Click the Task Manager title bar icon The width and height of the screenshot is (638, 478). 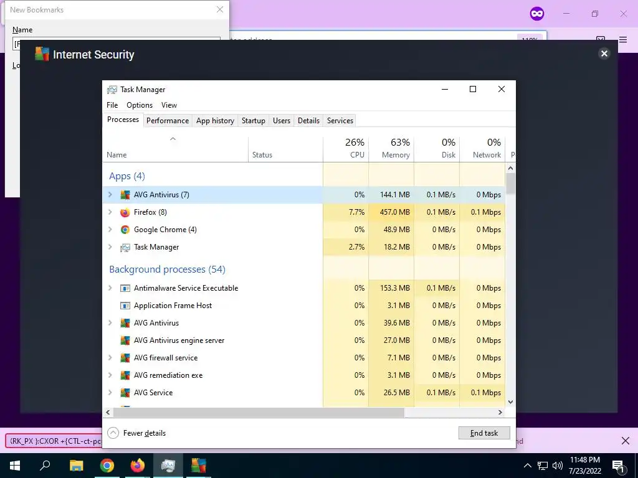point(112,90)
